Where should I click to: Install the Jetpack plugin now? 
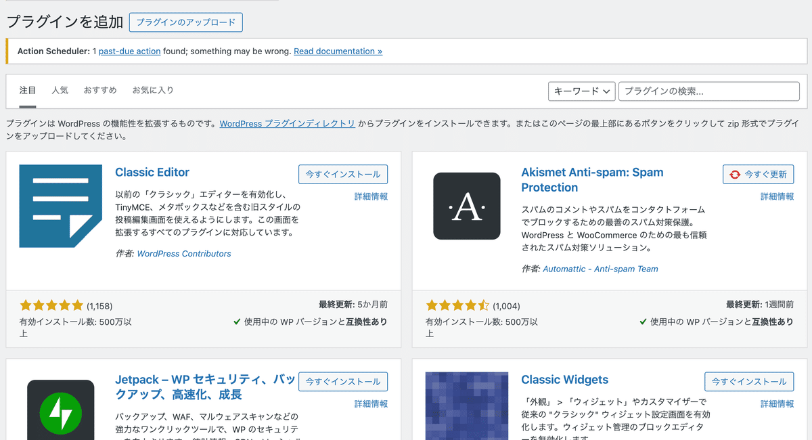(x=343, y=381)
